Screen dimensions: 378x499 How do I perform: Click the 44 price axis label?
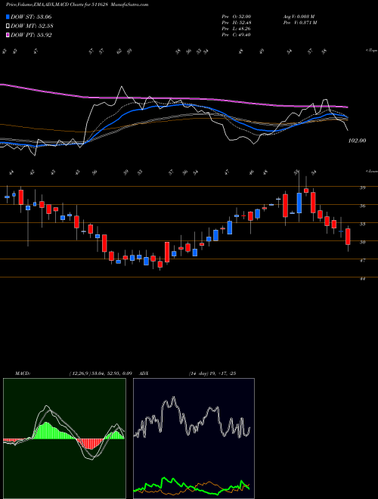pos(362,278)
